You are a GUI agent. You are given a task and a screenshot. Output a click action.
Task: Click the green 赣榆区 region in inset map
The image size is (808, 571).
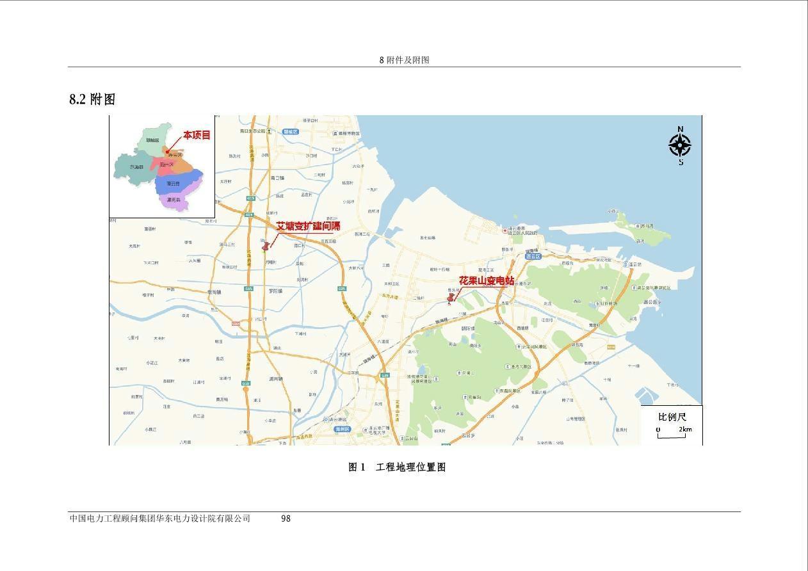pyautogui.click(x=152, y=140)
